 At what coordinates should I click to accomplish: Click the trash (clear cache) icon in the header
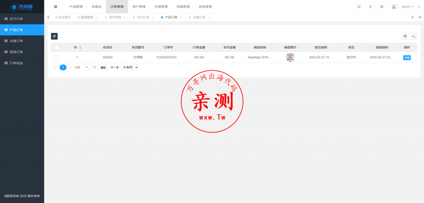click(x=371, y=7)
